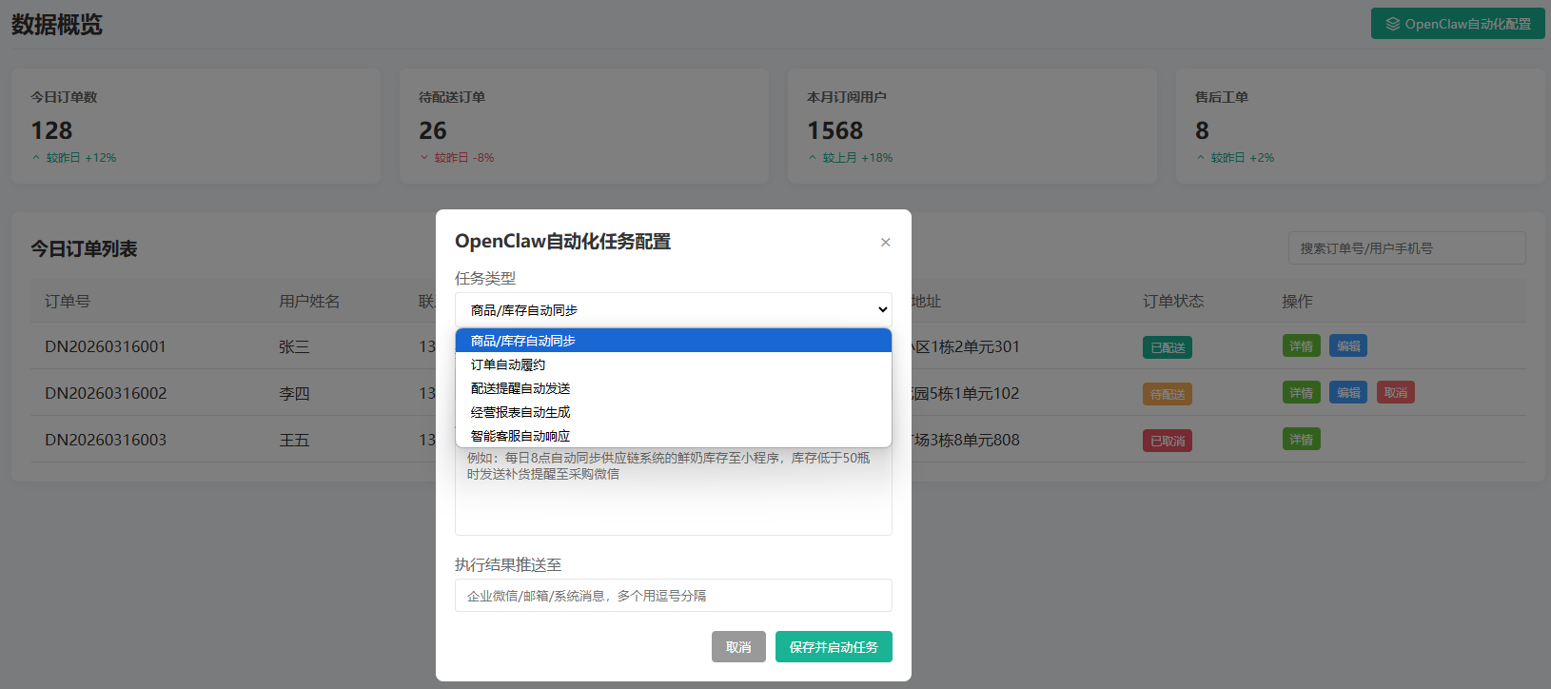Click the 今日订单数 statistics card
Screen dimensions: 1551x689
pyautogui.click(x=196, y=126)
